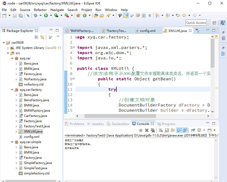Click the Save All icon
The height and width of the screenshot is (182, 227).
20,16
